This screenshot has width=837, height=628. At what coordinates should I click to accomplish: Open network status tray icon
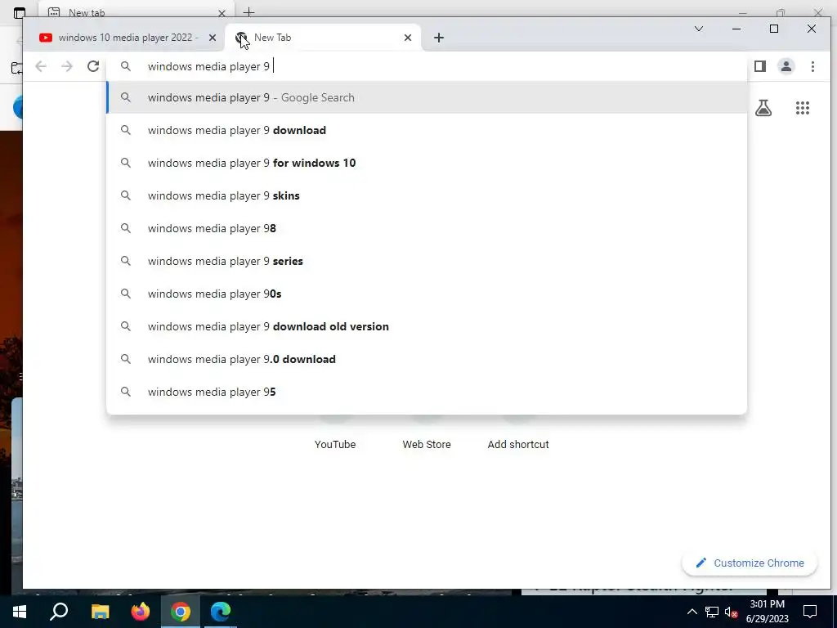click(712, 612)
